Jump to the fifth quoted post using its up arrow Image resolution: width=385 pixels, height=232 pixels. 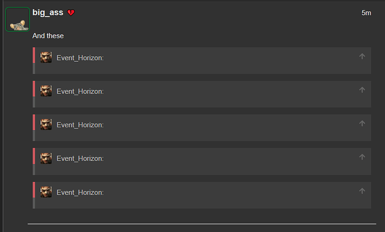tap(362, 191)
